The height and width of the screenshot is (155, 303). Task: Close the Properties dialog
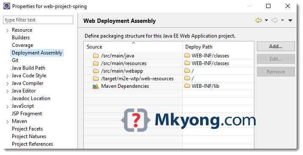pos(288,6)
